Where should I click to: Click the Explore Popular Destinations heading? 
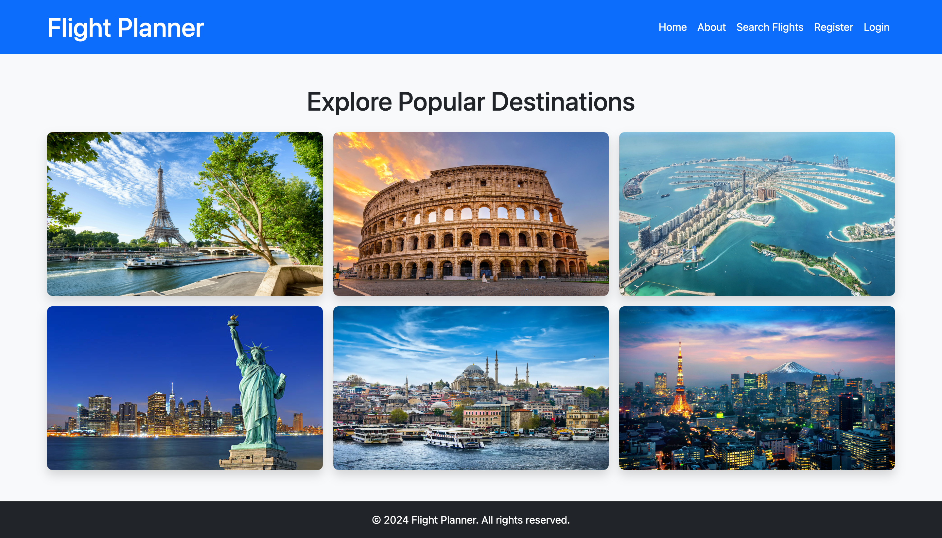(x=470, y=102)
